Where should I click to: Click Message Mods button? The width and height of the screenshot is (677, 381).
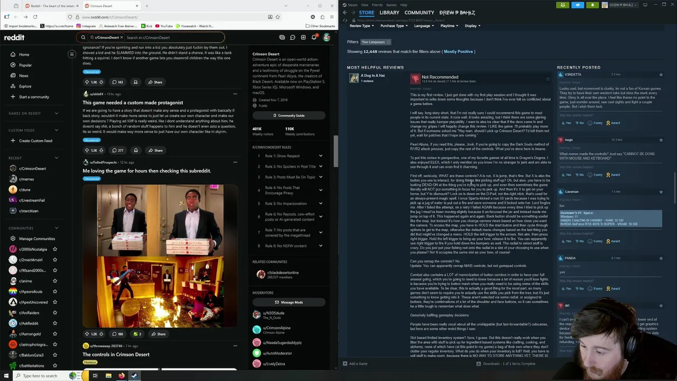[289, 302]
